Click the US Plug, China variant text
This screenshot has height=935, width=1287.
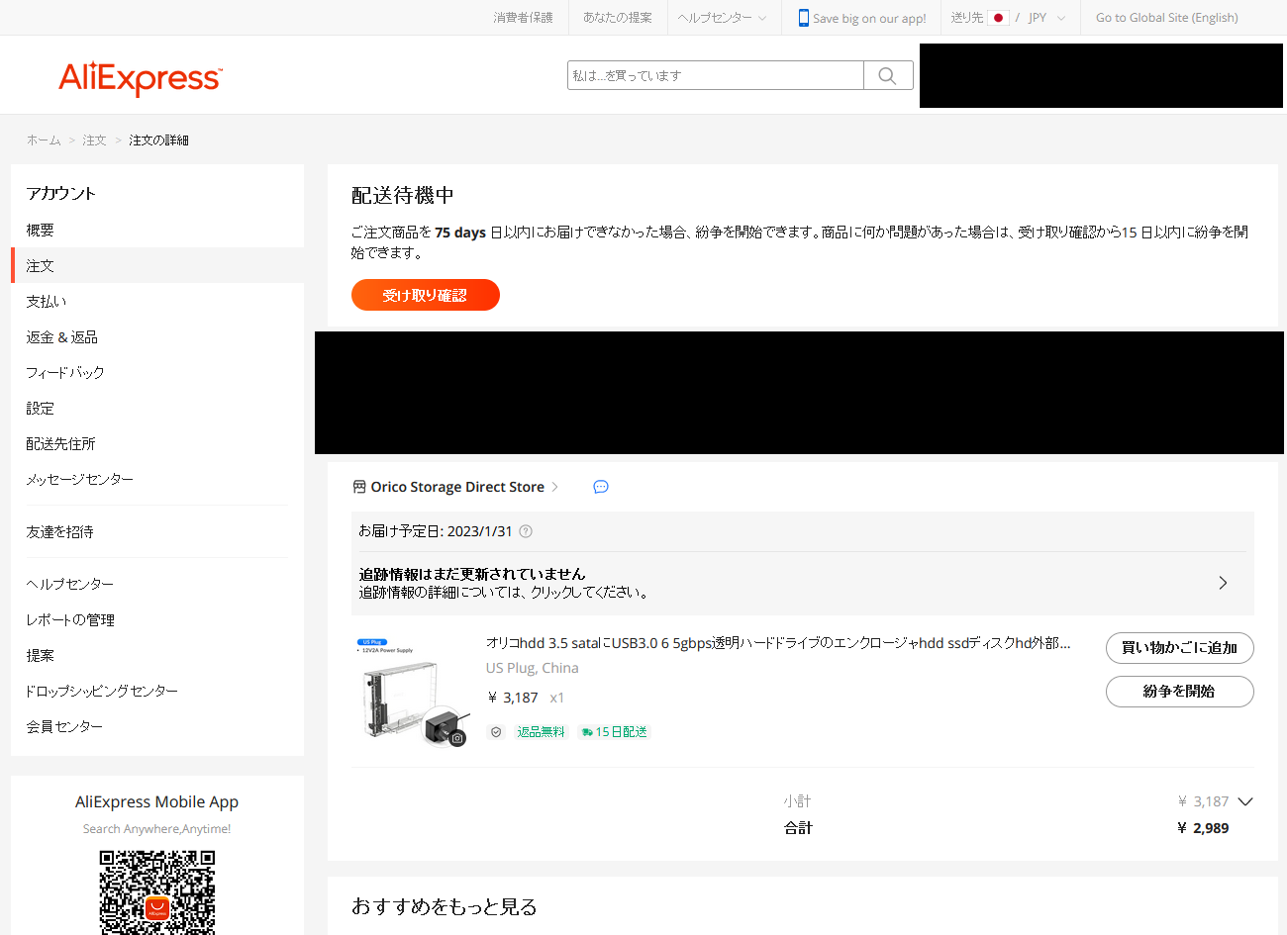coord(533,668)
